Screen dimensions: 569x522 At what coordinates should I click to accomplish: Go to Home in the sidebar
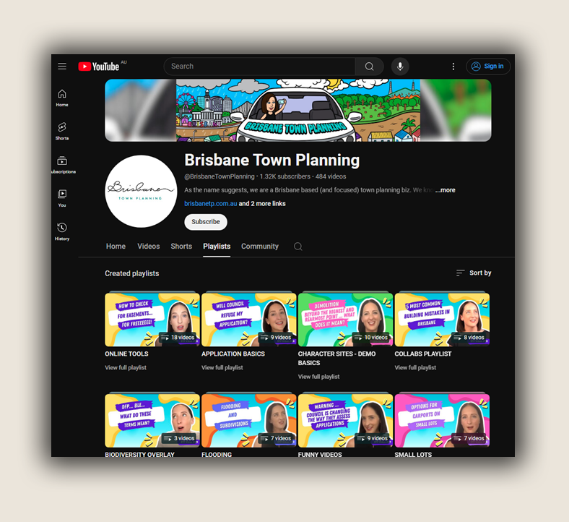[x=62, y=98]
